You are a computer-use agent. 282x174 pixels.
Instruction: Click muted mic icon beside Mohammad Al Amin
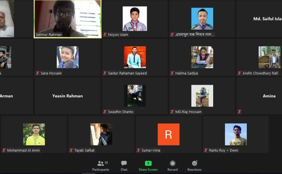point(4,150)
